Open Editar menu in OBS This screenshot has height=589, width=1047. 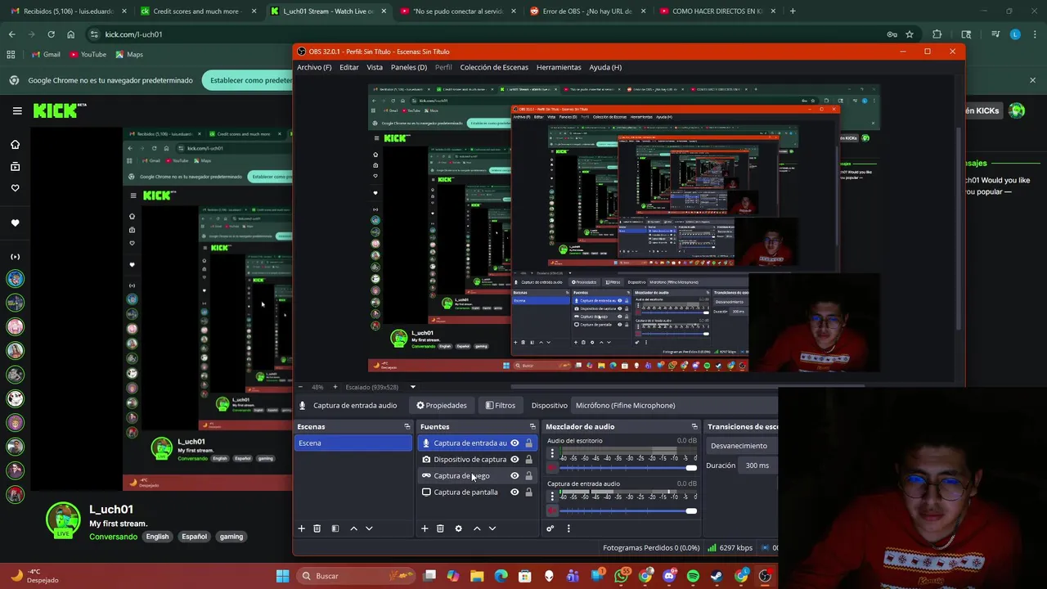349,67
